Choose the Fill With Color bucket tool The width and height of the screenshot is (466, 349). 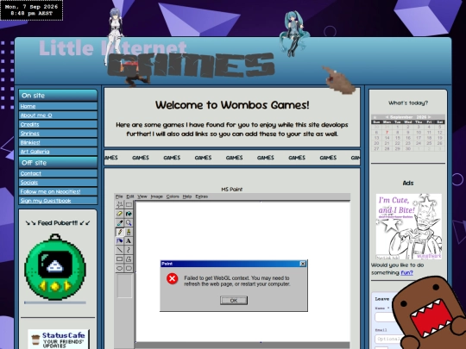[129, 214]
